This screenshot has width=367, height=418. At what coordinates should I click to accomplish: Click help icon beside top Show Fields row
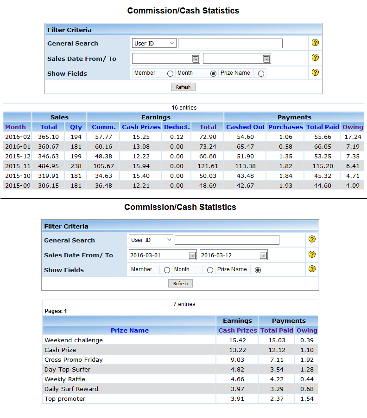[315, 72]
